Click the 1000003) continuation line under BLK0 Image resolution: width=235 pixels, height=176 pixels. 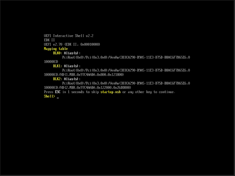point(51,62)
